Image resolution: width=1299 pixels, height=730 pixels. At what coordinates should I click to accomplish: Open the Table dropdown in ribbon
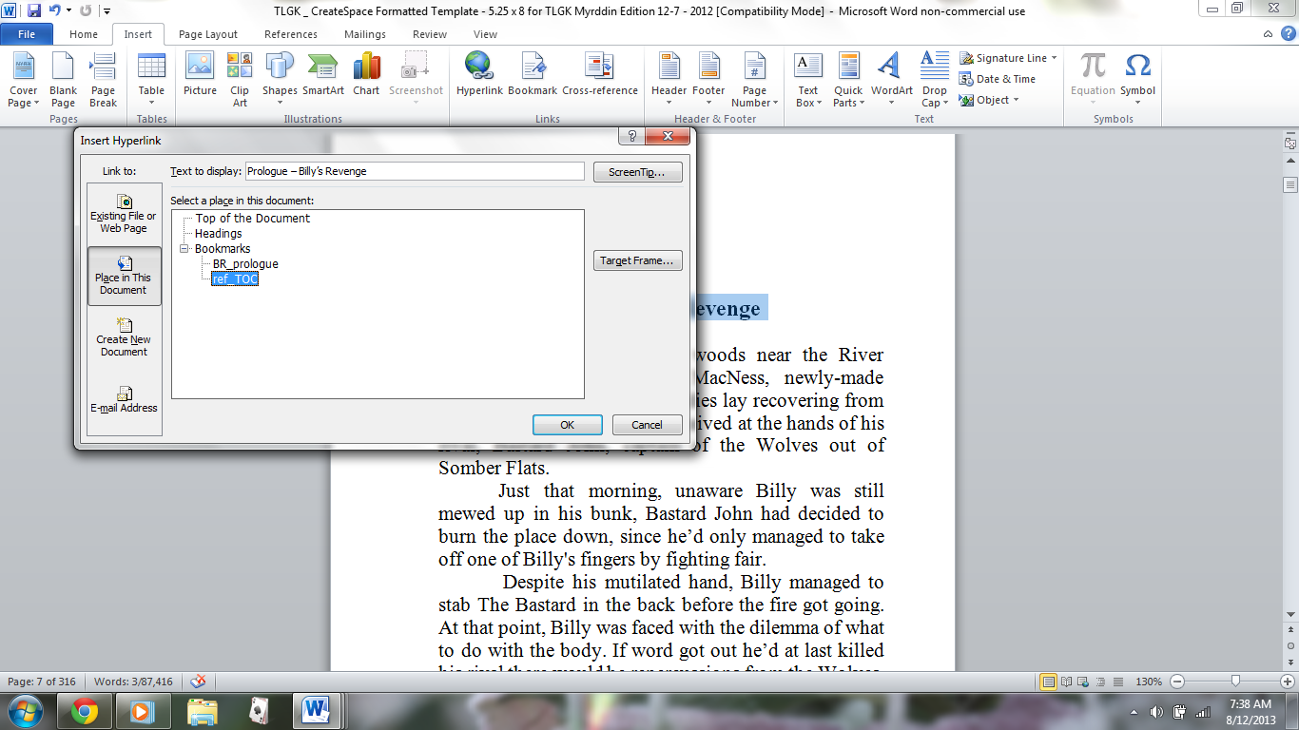[x=151, y=80]
